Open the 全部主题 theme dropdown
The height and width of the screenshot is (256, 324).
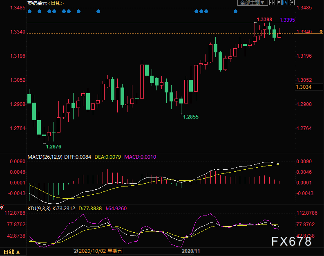pos(252,2)
